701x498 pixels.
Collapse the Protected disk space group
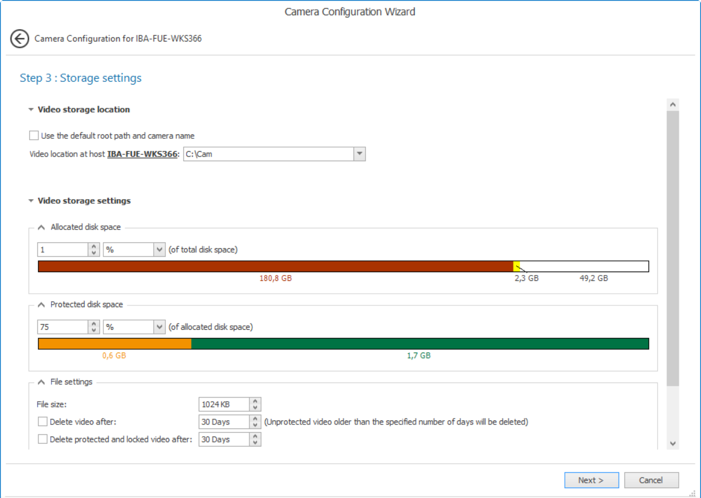pos(41,305)
